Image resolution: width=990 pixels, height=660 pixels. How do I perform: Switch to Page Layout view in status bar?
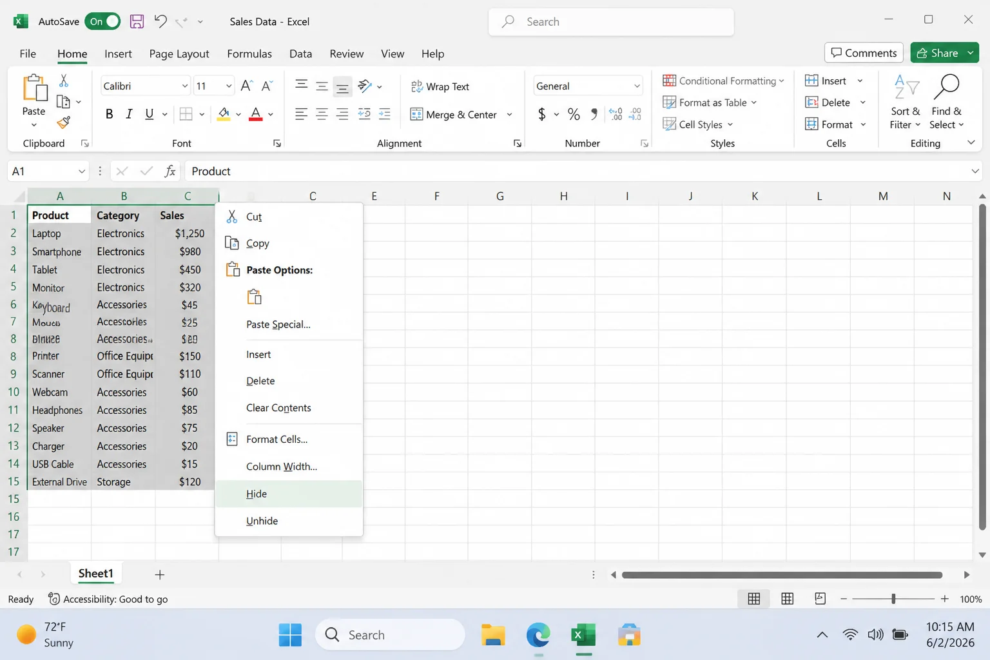787,599
